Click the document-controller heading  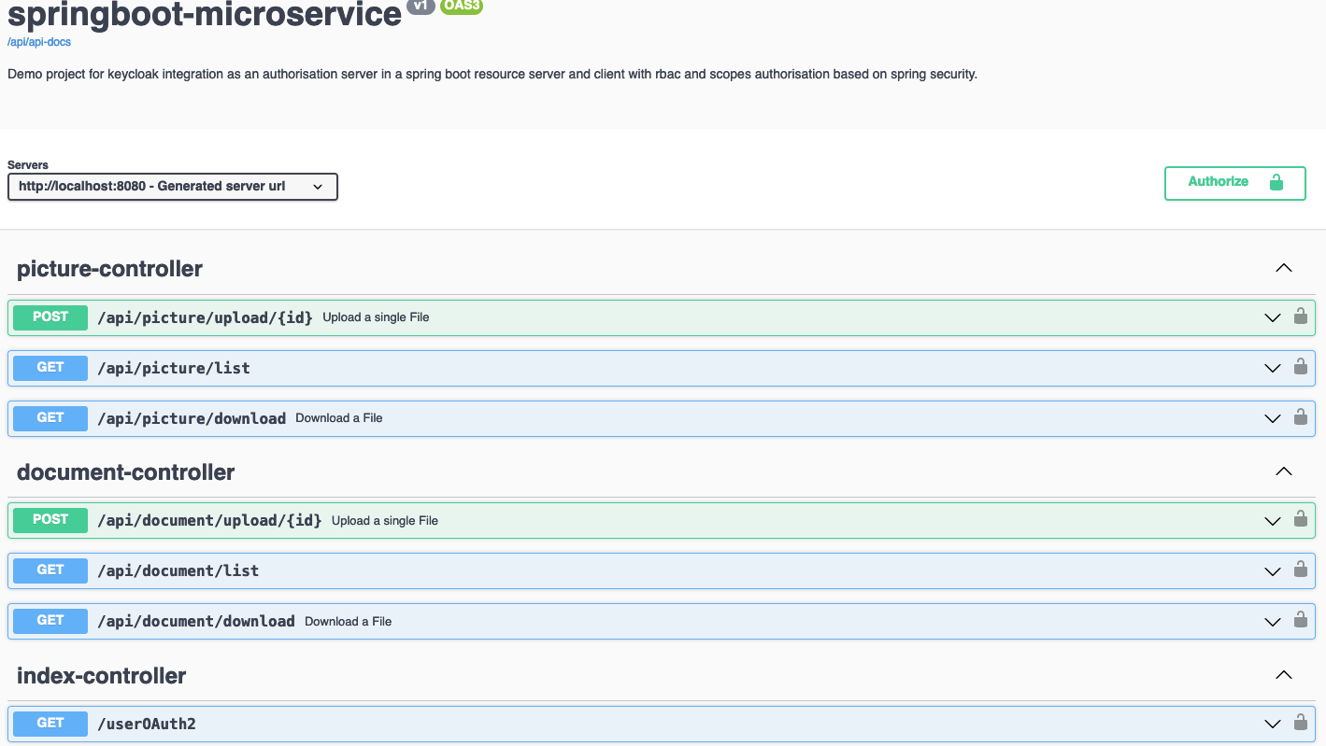click(x=126, y=472)
